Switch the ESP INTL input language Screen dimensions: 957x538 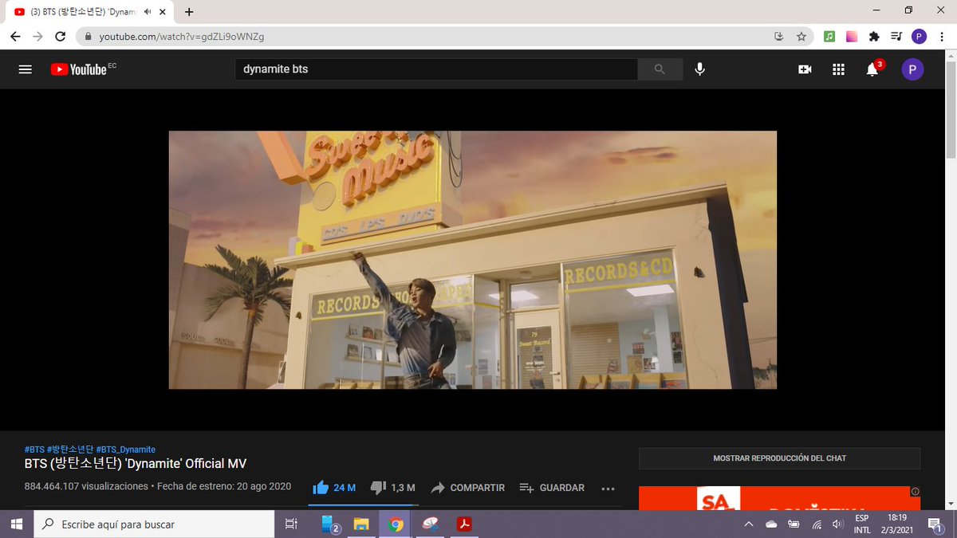pyautogui.click(x=862, y=524)
